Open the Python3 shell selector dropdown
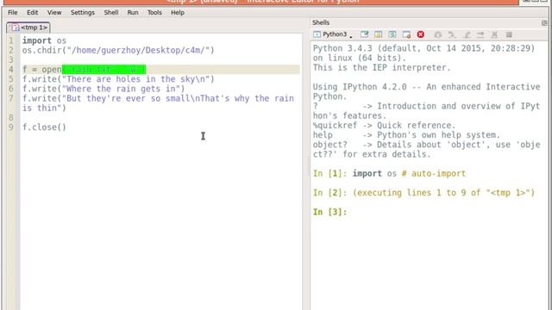Image resolution: width=552 pixels, height=310 pixels. [x=333, y=34]
